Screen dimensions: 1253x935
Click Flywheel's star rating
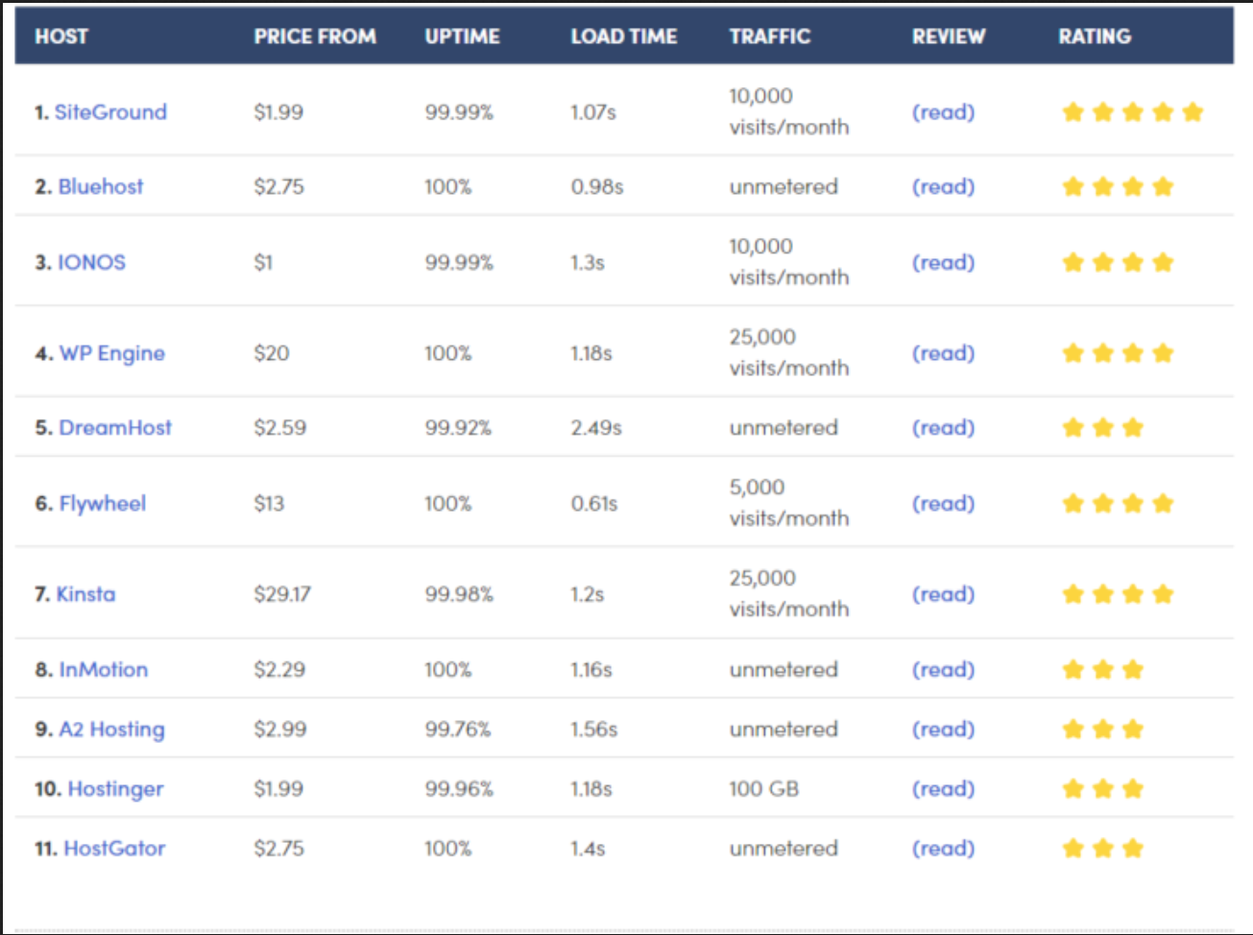tap(1118, 503)
